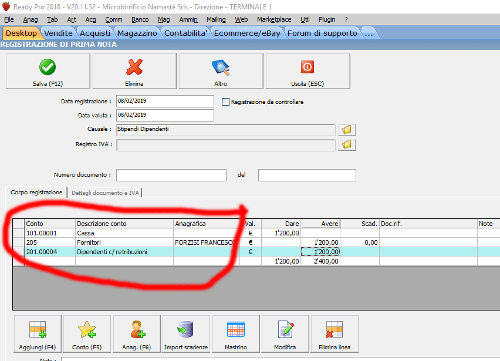
Task: Switch to the Forum di supporto tab
Action: pyautogui.click(x=322, y=33)
